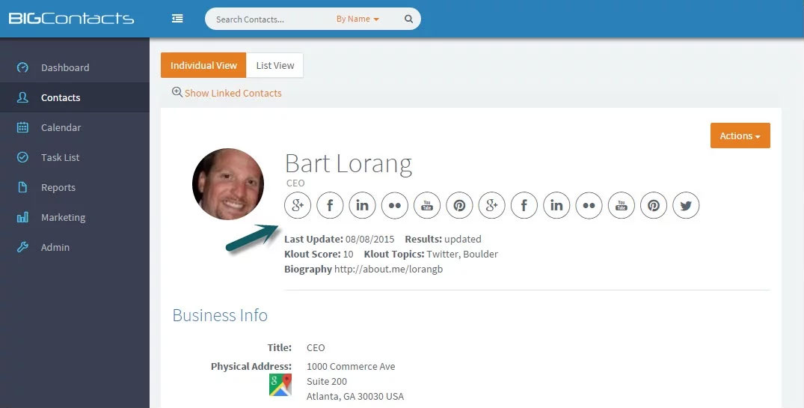Collapse sidebar with the hamburger menu icon
Screen dimensions: 804x408
(x=177, y=19)
